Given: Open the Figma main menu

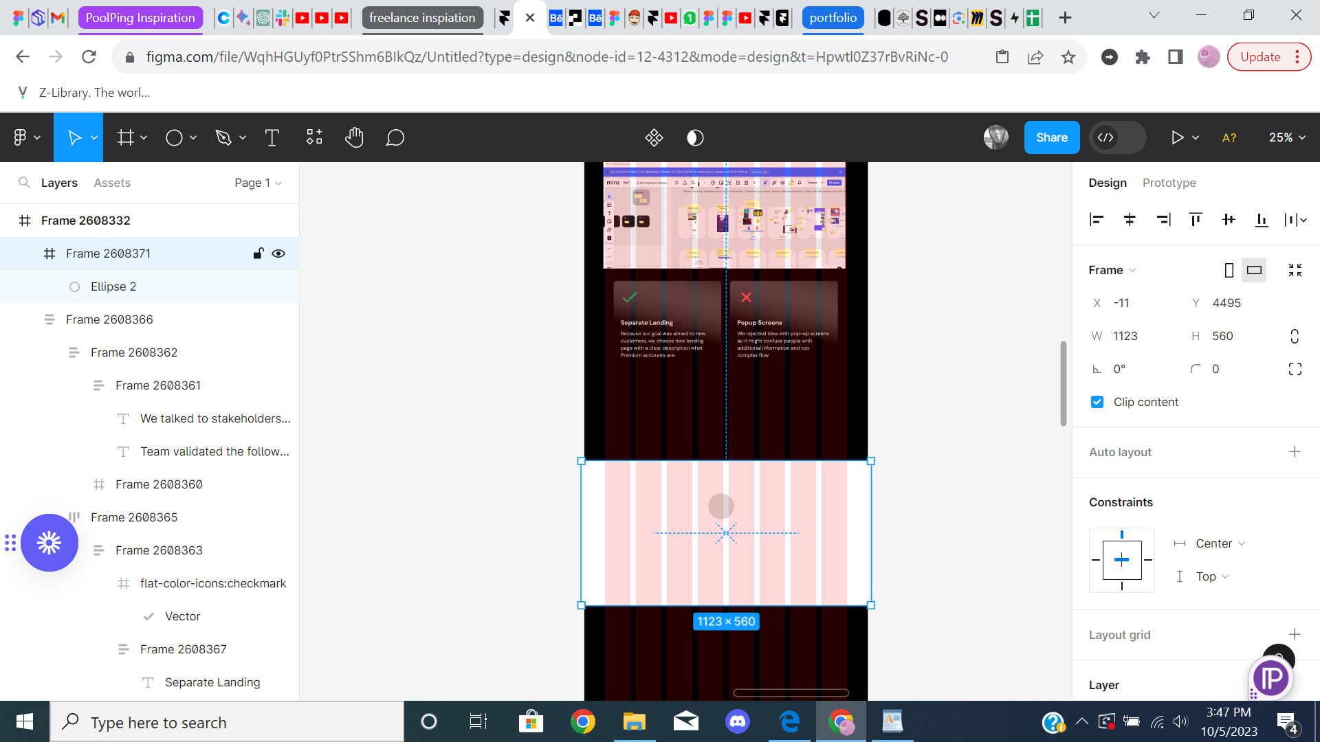Looking at the screenshot, I should pos(27,138).
